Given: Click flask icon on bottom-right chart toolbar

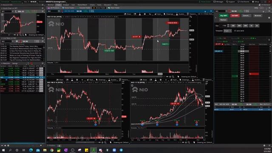Looking at the screenshot, I should [x=156, y=80].
